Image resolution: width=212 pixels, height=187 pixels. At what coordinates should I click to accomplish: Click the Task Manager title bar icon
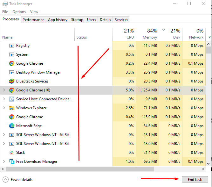click(5, 4)
